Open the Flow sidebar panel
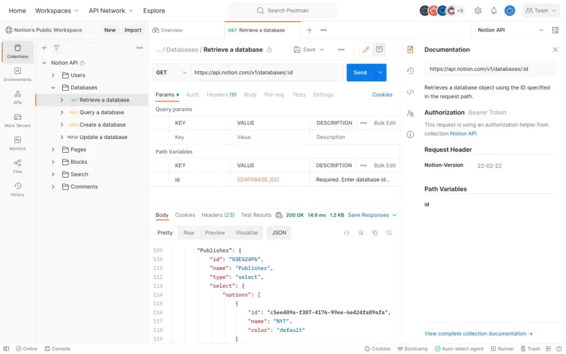Image resolution: width=566 pixels, height=354 pixels. [x=17, y=166]
